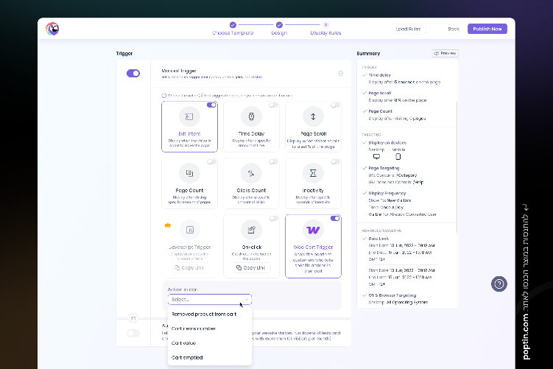This screenshot has height=369, width=553.
Task: Select 'Cart value' from dropdown list
Action: click(184, 343)
